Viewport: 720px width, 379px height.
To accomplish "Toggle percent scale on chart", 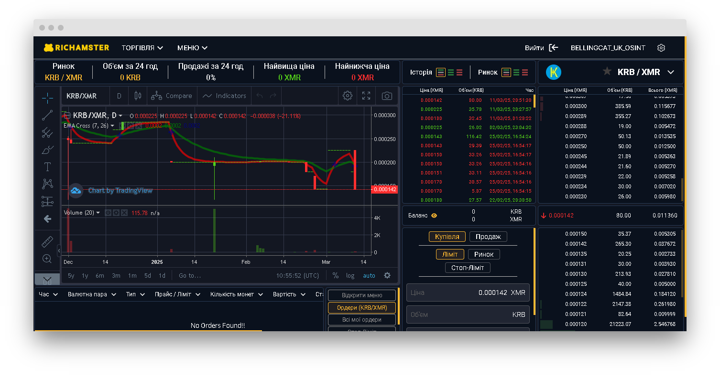I will coord(336,275).
